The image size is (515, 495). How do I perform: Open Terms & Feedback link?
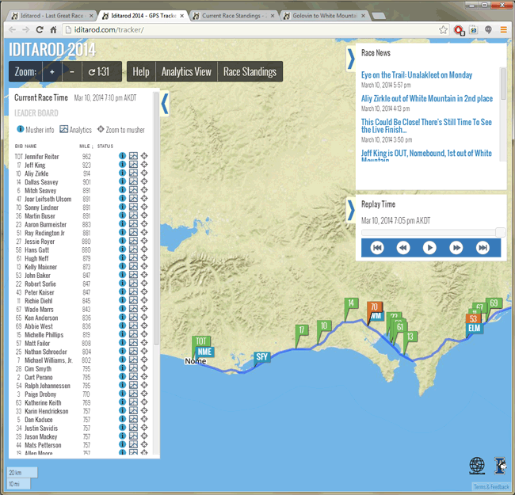pyautogui.click(x=491, y=486)
